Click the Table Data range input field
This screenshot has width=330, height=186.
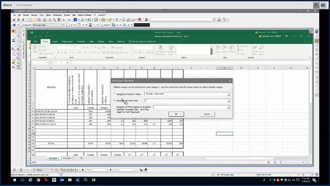click(x=186, y=101)
